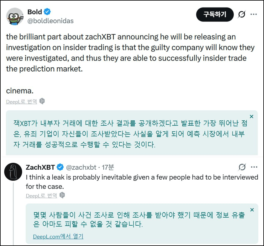Click ZachXBT's penguin profile avatar
Viewport: 264px width, 246px height.
click(13, 172)
